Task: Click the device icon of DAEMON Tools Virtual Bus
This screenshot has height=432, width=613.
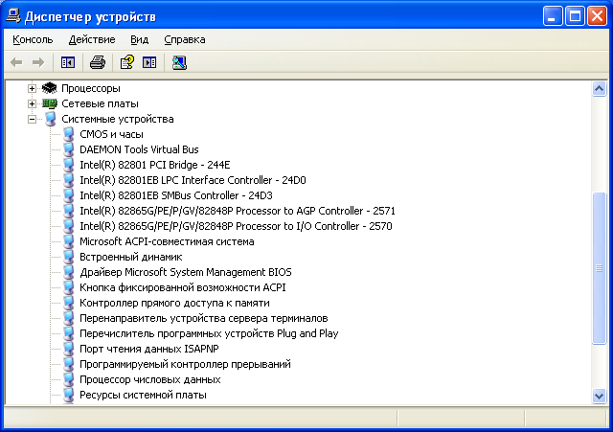Action: tap(69, 149)
